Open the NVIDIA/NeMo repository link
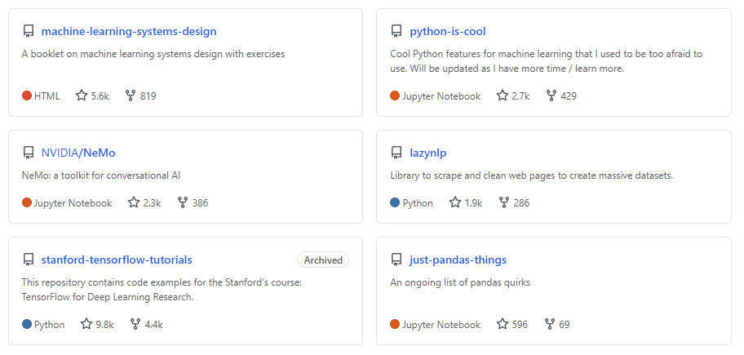This screenshot has height=355, width=744. click(84, 153)
